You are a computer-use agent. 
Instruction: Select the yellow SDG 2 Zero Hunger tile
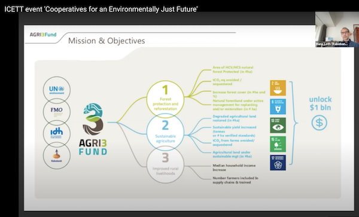coord(278,88)
